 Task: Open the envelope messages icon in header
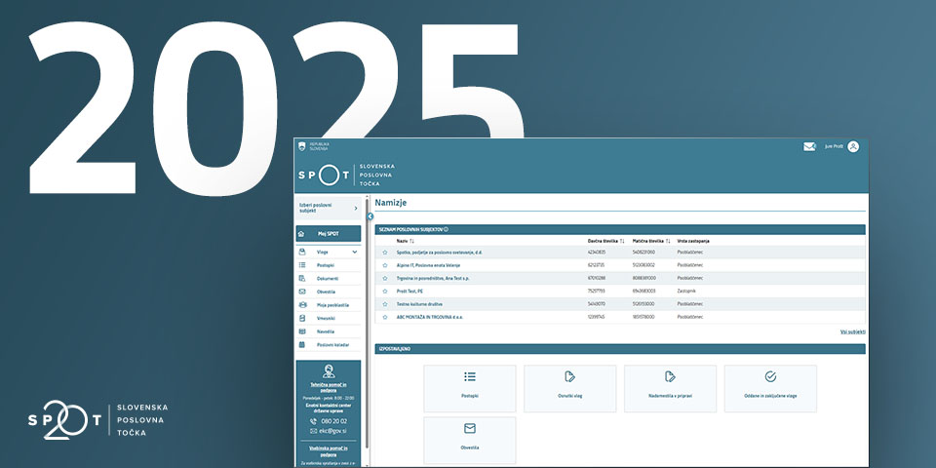pos(809,146)
